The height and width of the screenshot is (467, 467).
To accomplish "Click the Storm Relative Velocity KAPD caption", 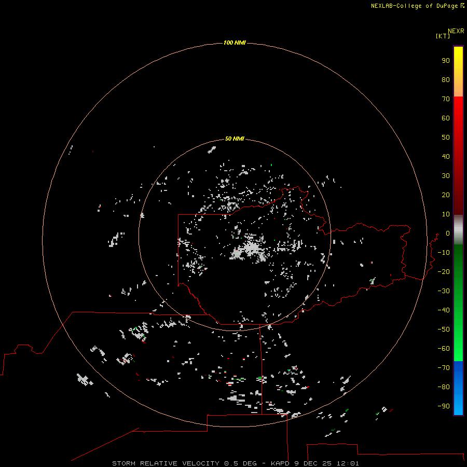I will pos(236,463).
